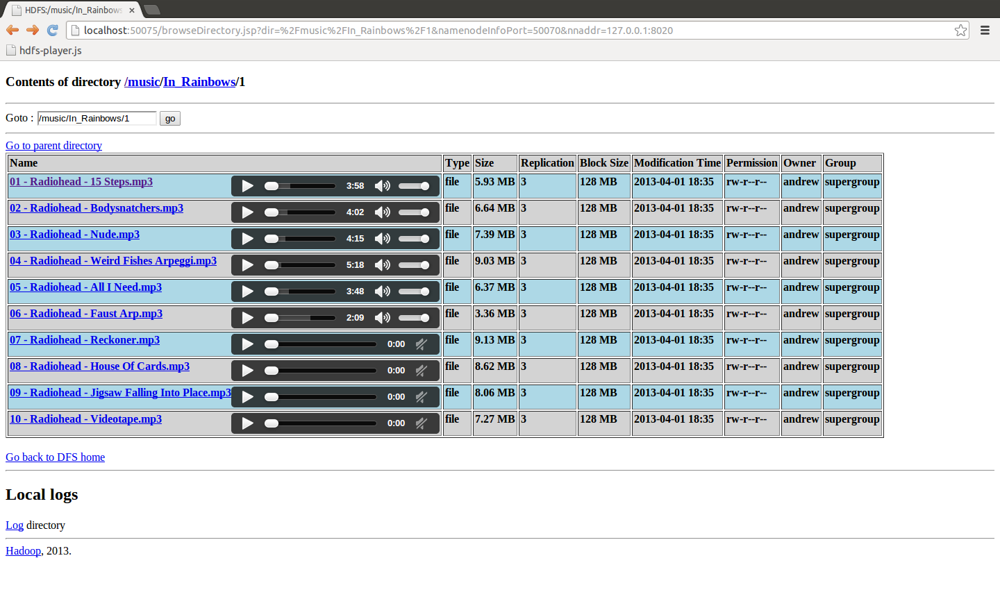Screen dimensions: 1000x608
Task: Click the muted speaker icon for Reckoner
Action: click(x=421, y=344)
